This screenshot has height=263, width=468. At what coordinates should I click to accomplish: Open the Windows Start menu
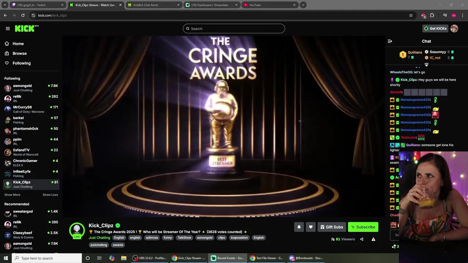coord(6,258)
